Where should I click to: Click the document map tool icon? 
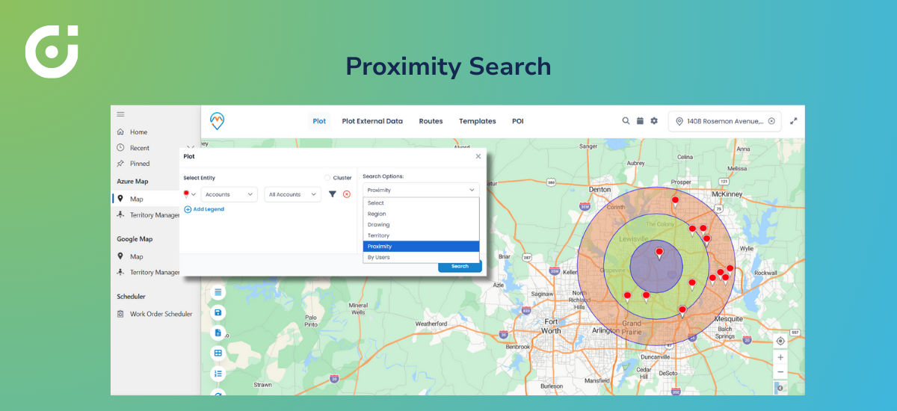pos(218,333)
